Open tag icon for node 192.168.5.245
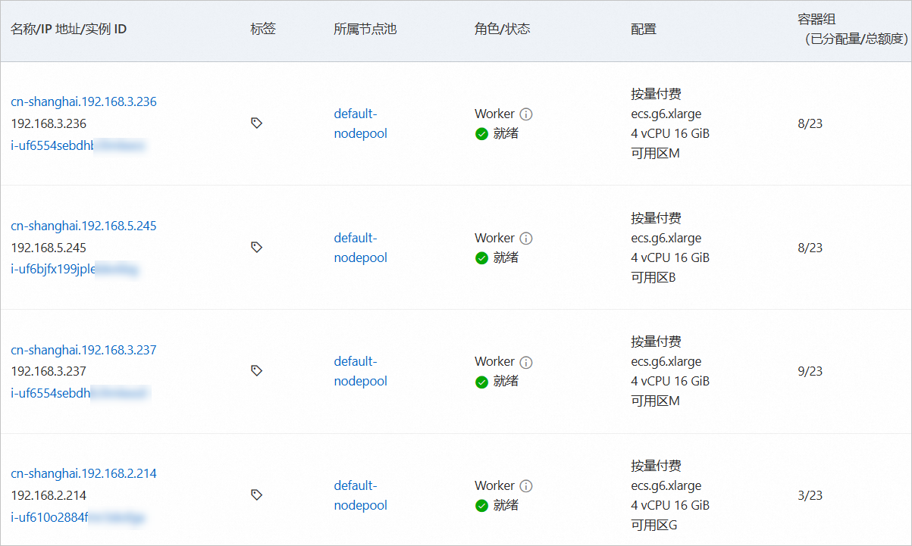This screenshot has height=546, width=912. (x=256, y=247)
